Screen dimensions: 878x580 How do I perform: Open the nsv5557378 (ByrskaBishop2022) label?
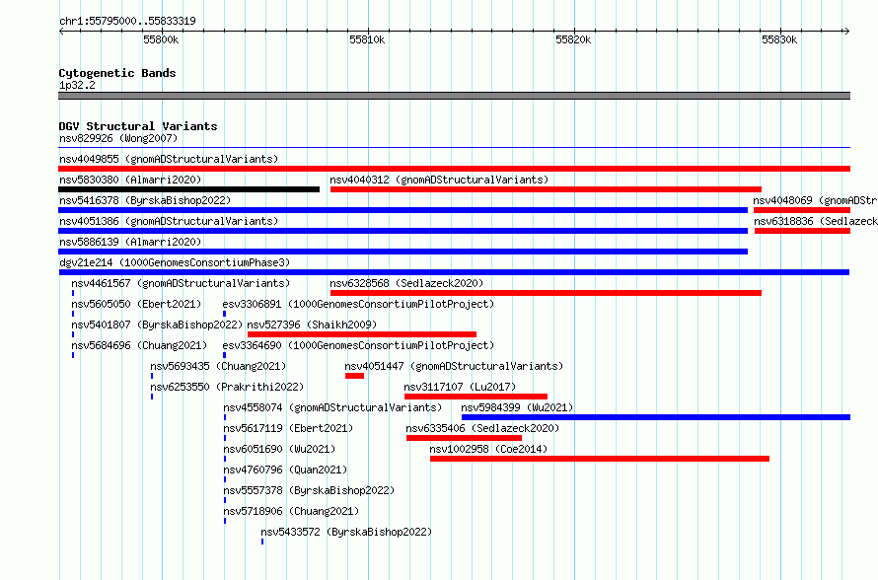[x=309, y=490]
